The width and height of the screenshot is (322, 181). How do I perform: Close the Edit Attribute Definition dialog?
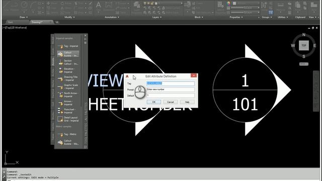[x=193, y=76]
